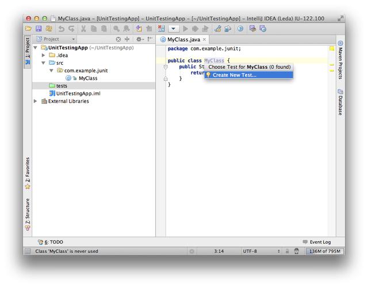This screenshot has height=287, width=368.
Task: Expand the .idea folder
Action: click(43, 55)
